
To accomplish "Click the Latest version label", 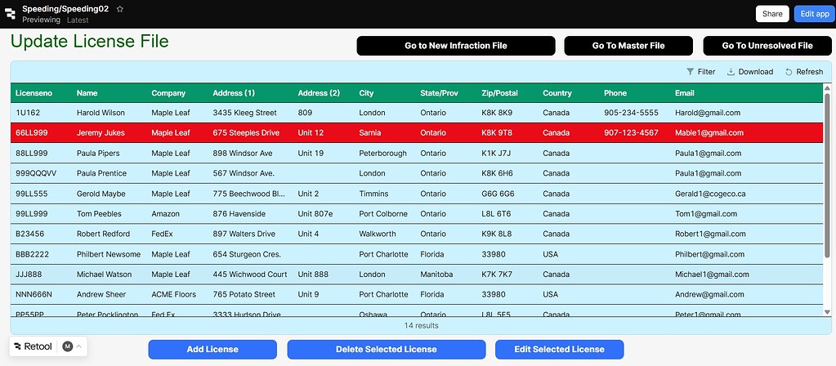I will click(78, 20).
